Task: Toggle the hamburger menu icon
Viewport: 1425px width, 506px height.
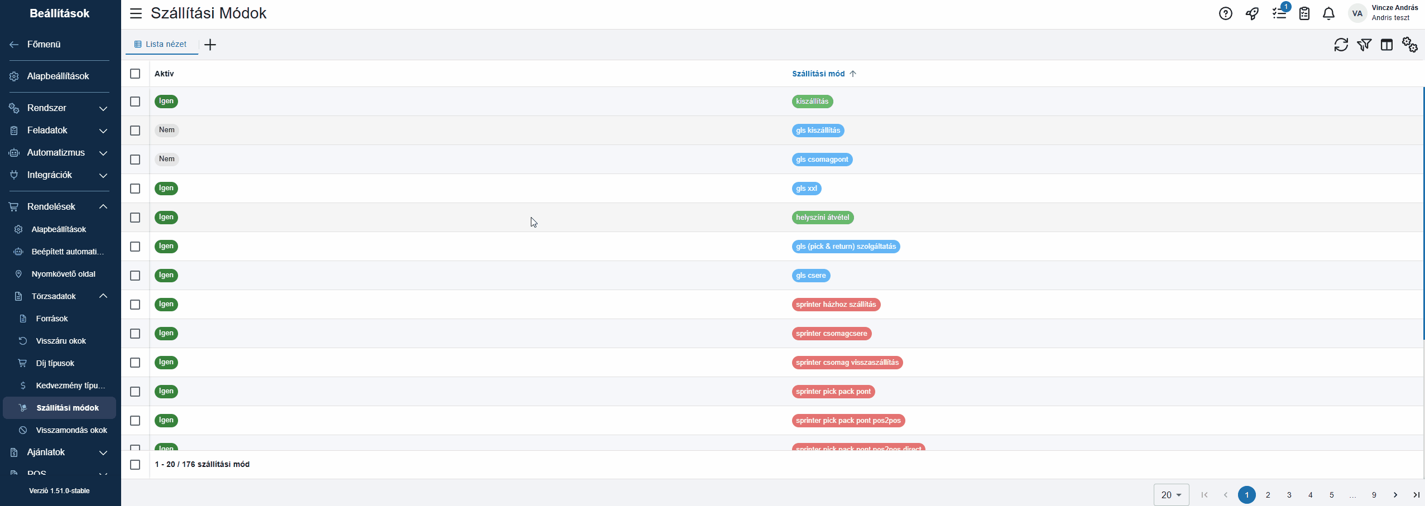Action: (x=136, y=13)
